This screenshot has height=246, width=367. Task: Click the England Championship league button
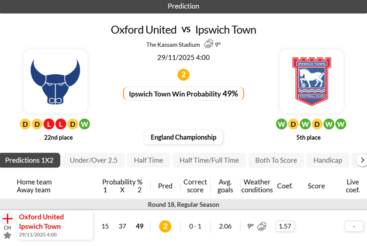point(183,137)
